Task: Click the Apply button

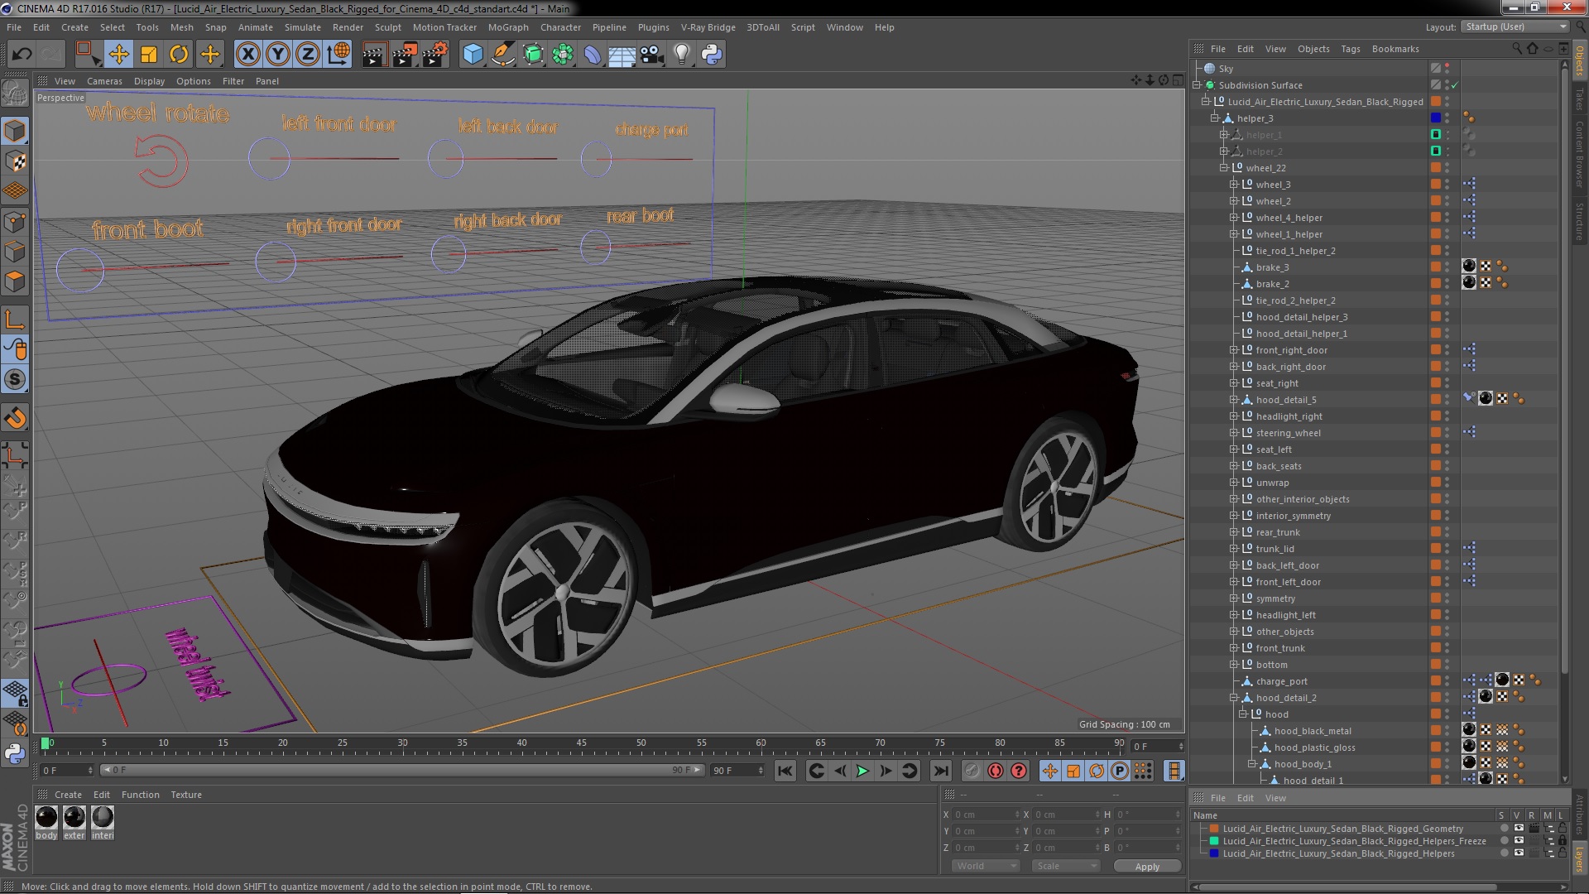Action: [x=1146, y=866]
